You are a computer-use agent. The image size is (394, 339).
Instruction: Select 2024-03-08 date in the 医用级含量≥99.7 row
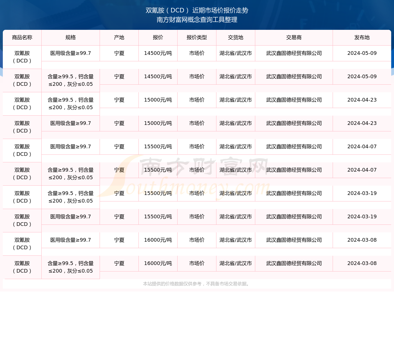click(362, 240)
